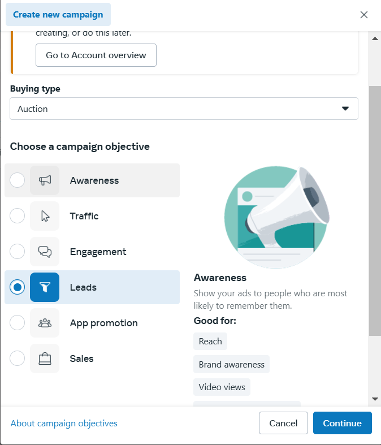Click the Traffic cursor icon
The image size is (381, 445).
[x=45, y=216]
